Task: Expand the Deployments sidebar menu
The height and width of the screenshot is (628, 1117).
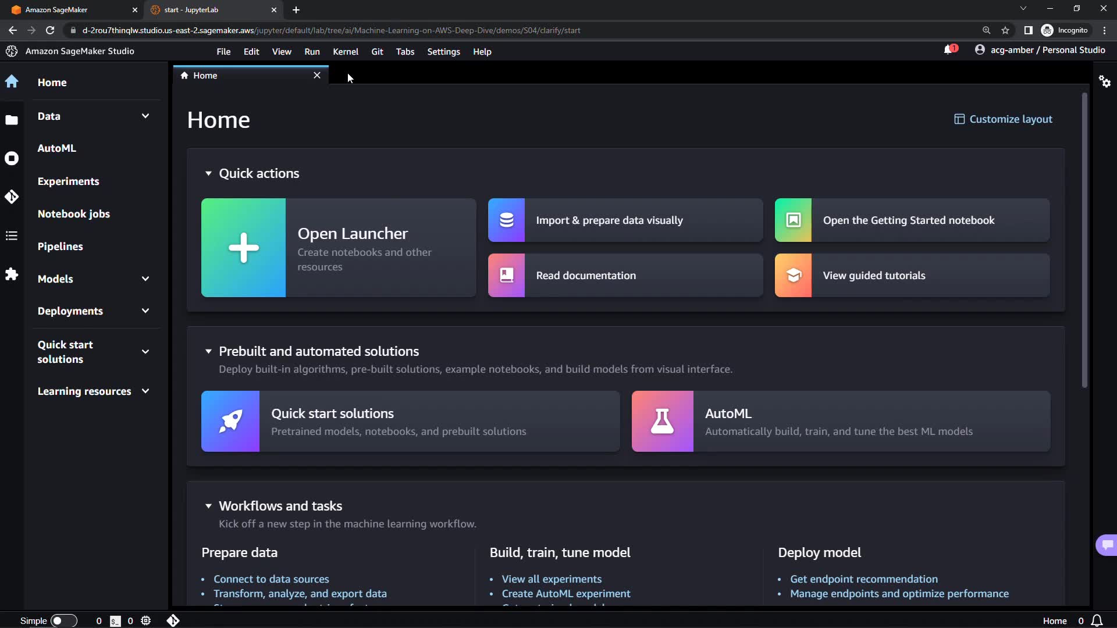Action: [145, 311]
